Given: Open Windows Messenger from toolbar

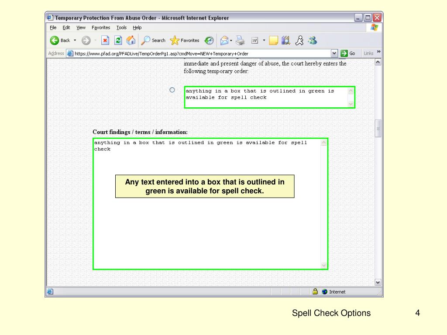Looking at the screenshot, I should coord(312,41).
